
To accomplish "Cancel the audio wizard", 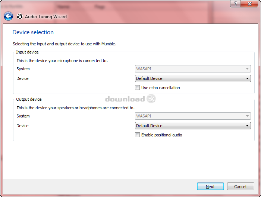I will [x=240, y=187].
